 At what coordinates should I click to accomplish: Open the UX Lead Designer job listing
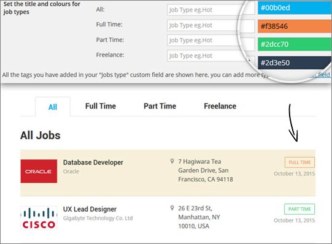pos(90,209)
